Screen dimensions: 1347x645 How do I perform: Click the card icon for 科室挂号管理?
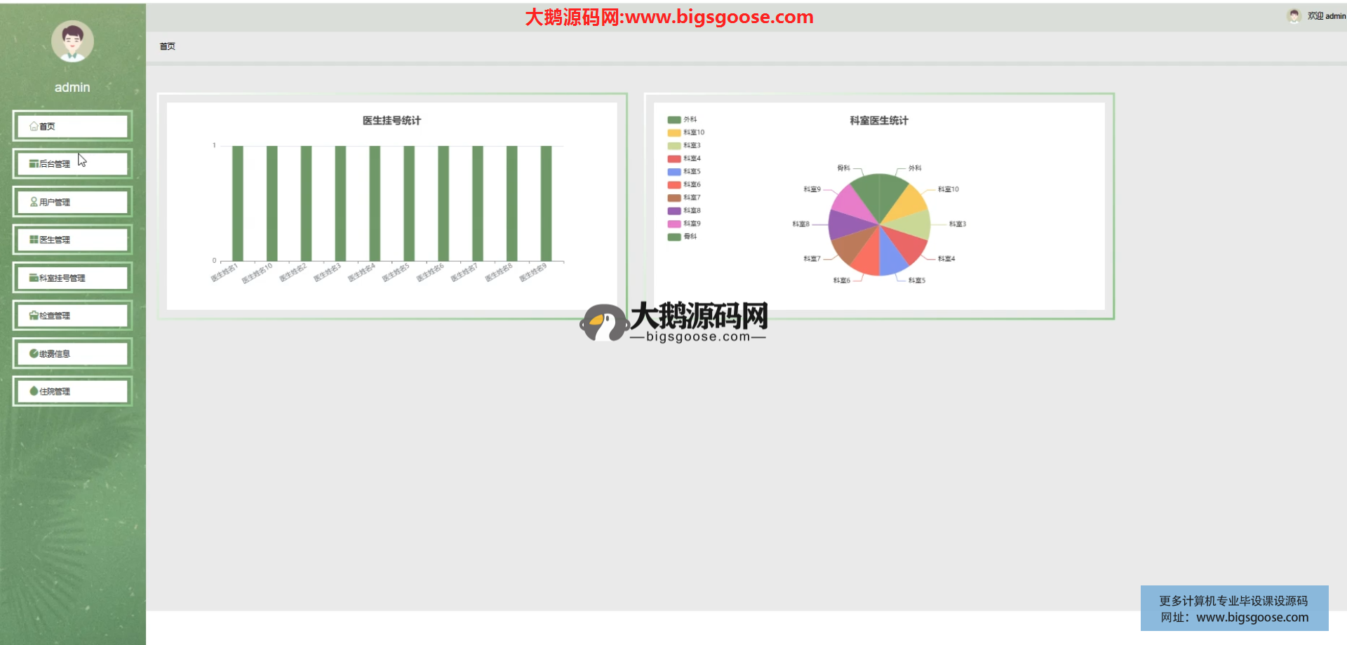(x=34, y=278)
